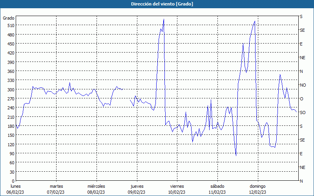Click the 60 y-axis tick label

coord(12,163)
